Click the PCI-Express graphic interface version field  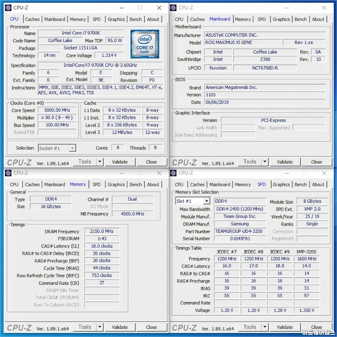(273, 120)
